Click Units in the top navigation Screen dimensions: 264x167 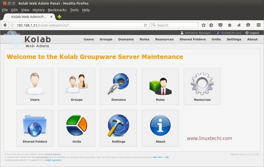click(216, 39)
